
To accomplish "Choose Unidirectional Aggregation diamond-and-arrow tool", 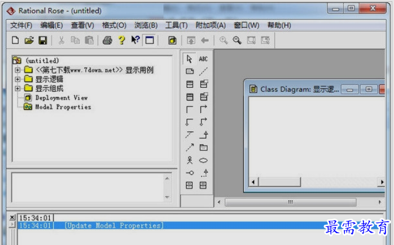I will (x=203, y=122).
